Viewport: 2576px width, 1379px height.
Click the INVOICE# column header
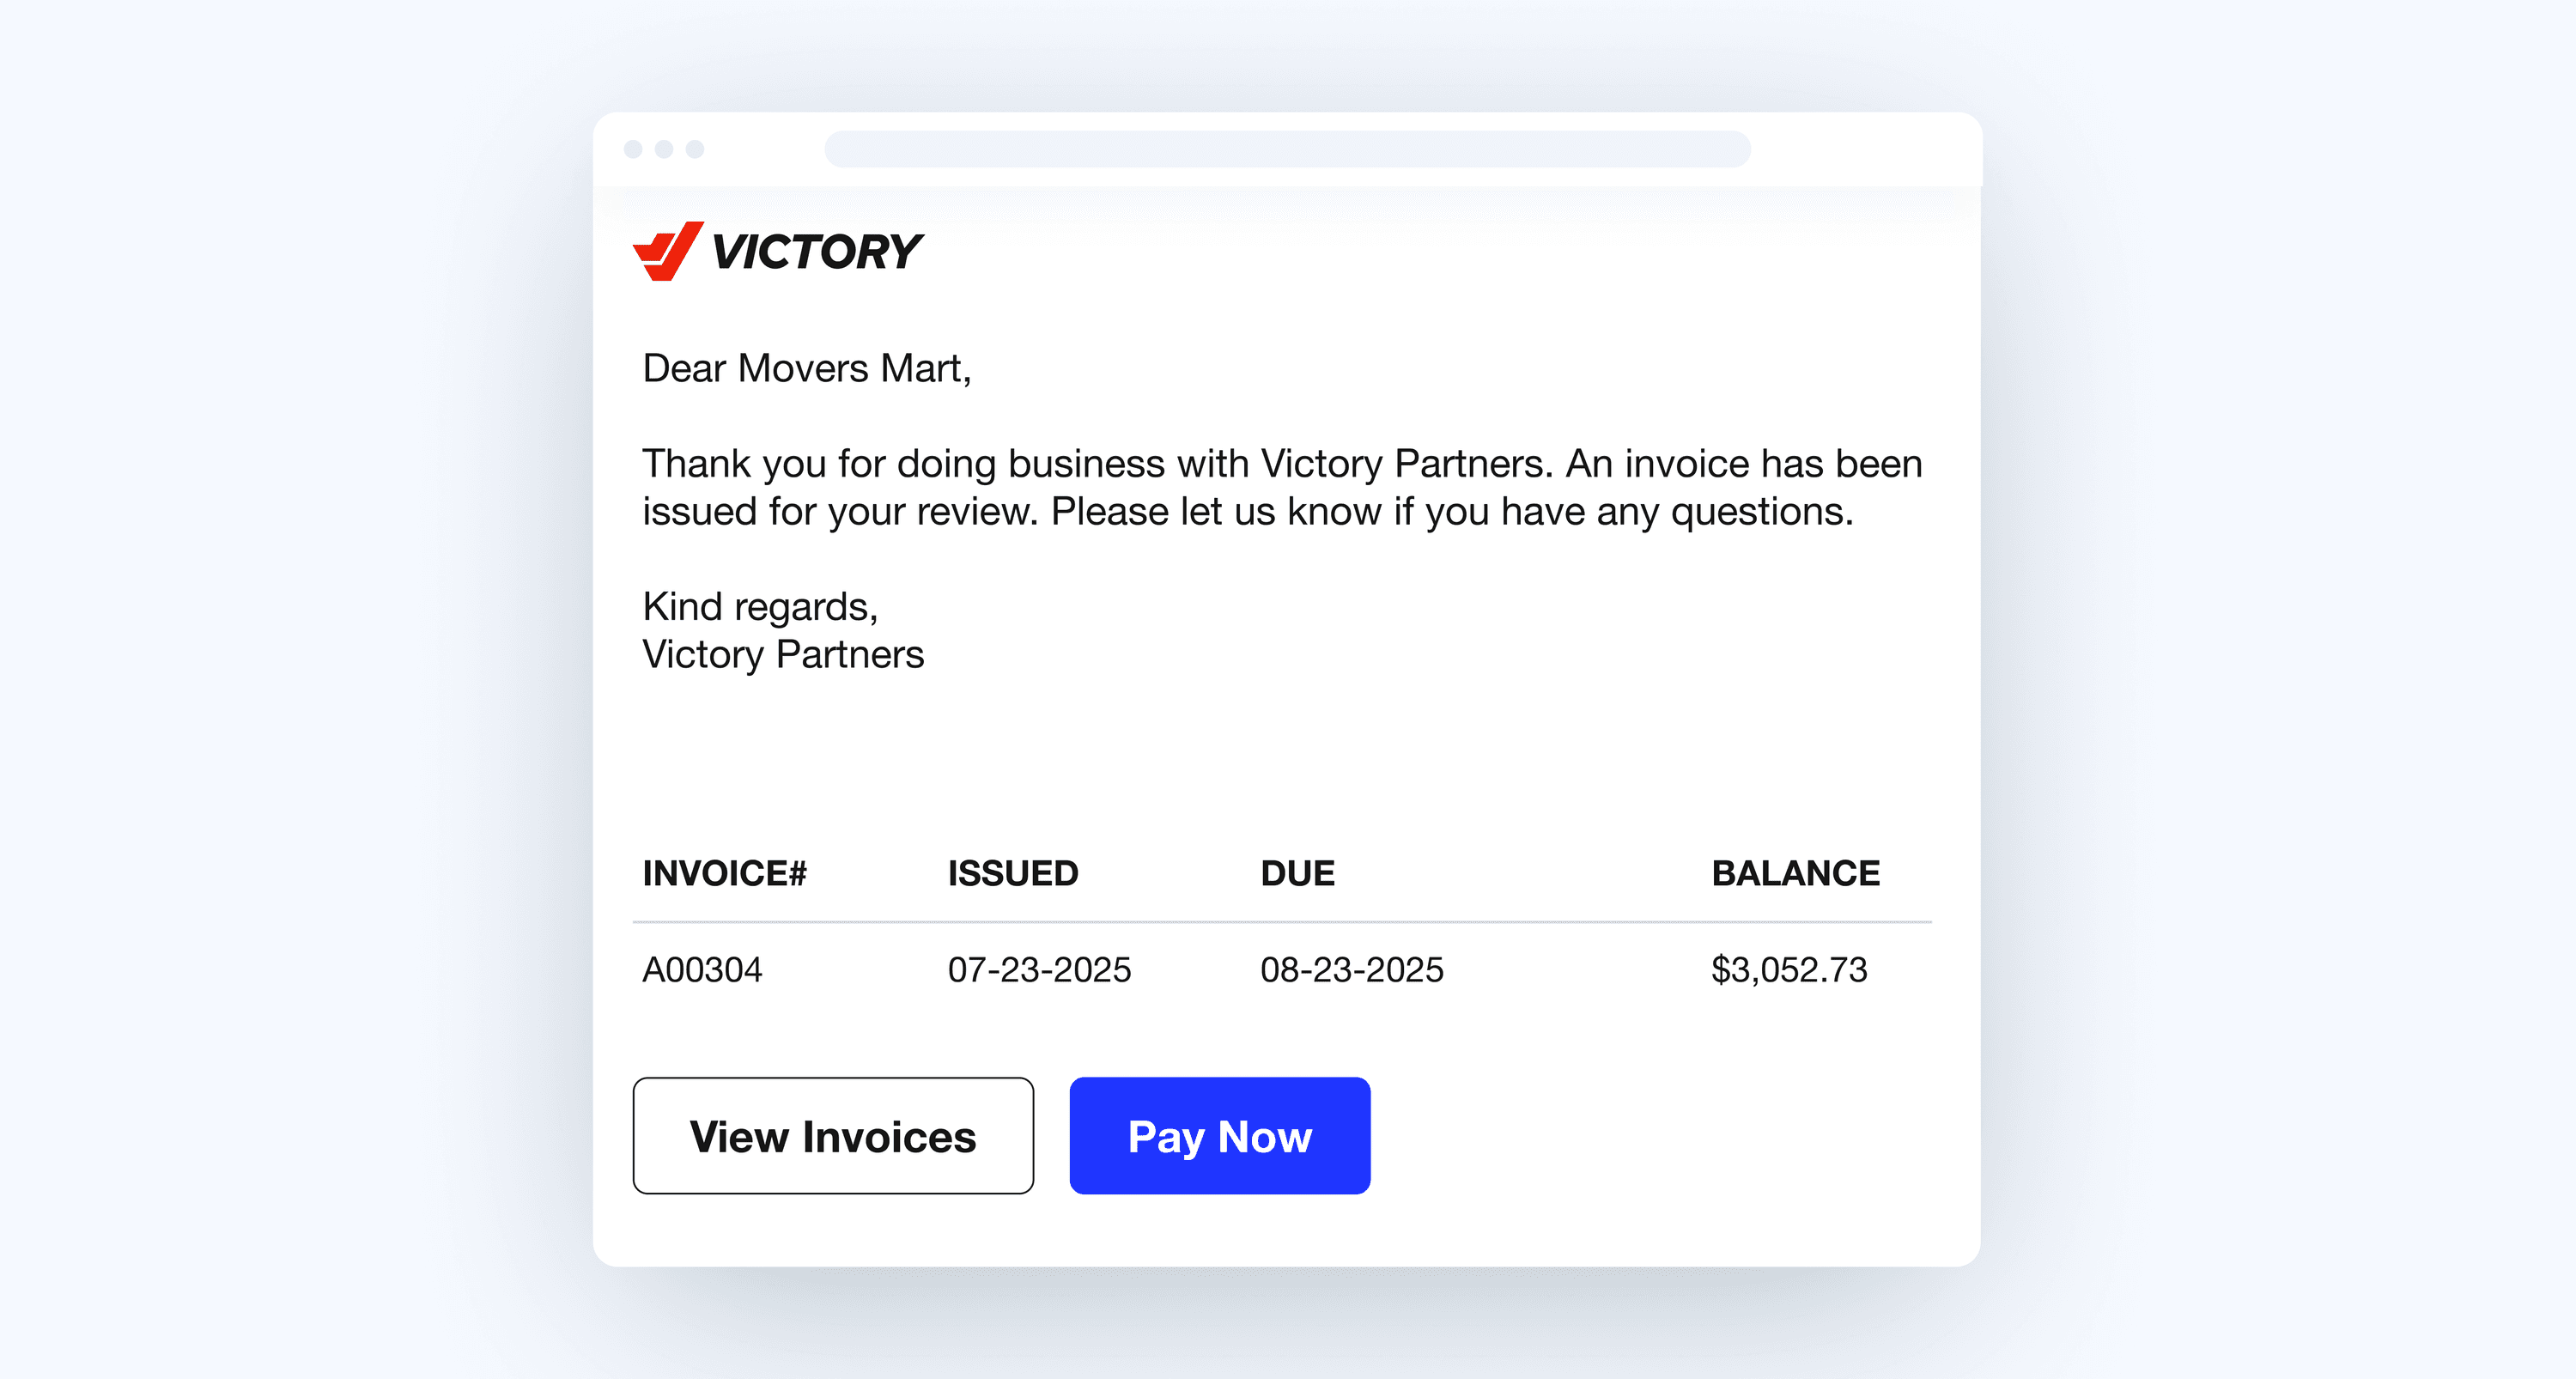pyautogui.click(x=724, y=873)
